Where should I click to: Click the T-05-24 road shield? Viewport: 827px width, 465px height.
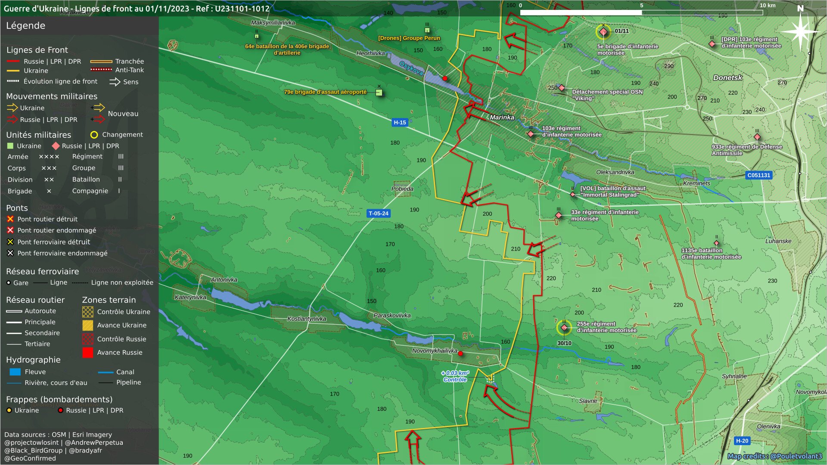378,213
